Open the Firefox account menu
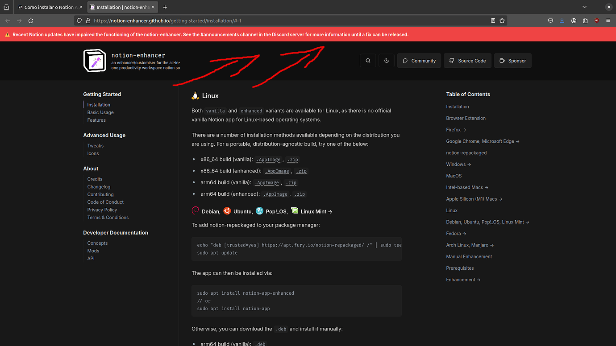 tap(574, 20)
